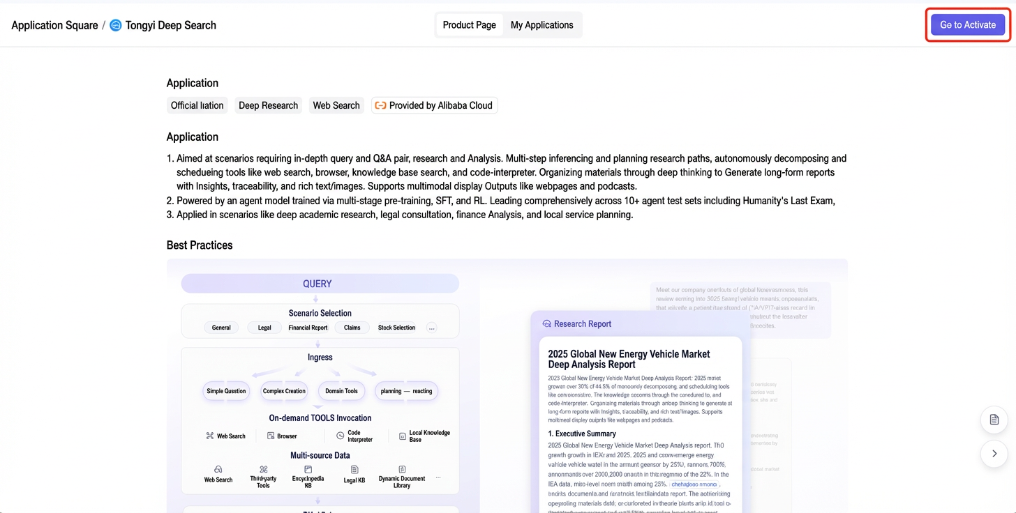
Task: Open the My Applications tab
Action: pos(542,25)
